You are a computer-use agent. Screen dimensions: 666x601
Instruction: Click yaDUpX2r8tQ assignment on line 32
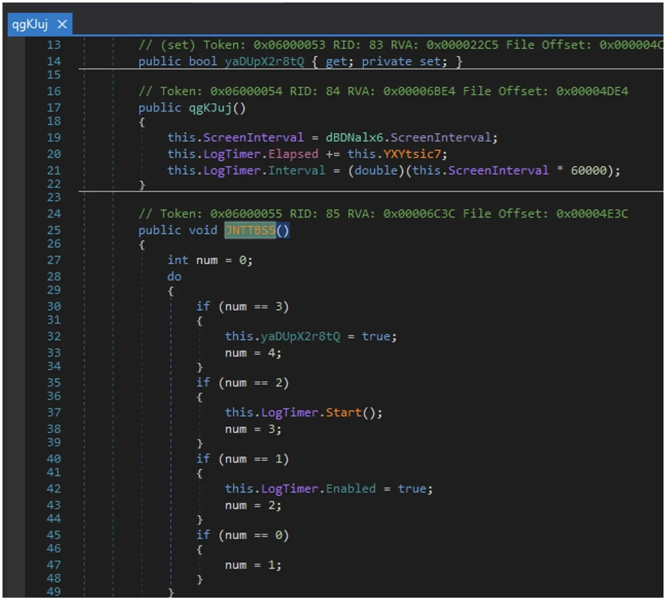tap(301, 337)
